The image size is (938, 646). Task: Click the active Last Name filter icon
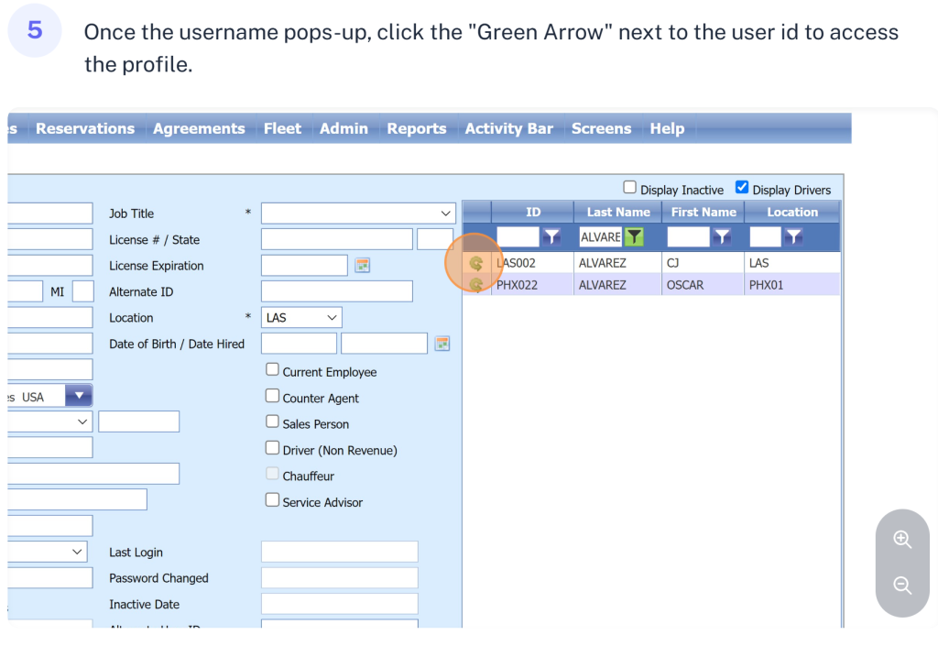(x=634, y=237)
